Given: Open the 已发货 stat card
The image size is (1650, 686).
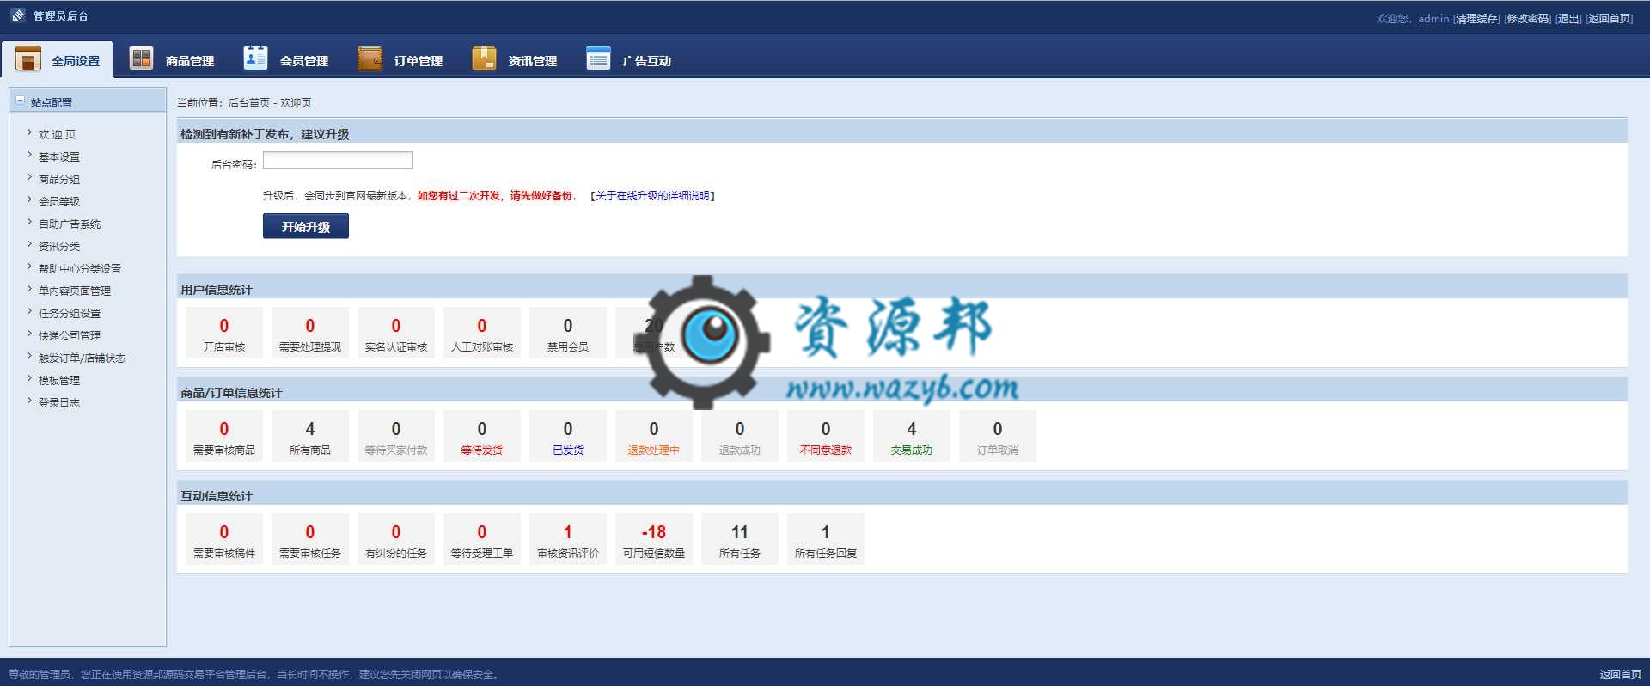Looking at the screenshot, I should tap(568, 436).
